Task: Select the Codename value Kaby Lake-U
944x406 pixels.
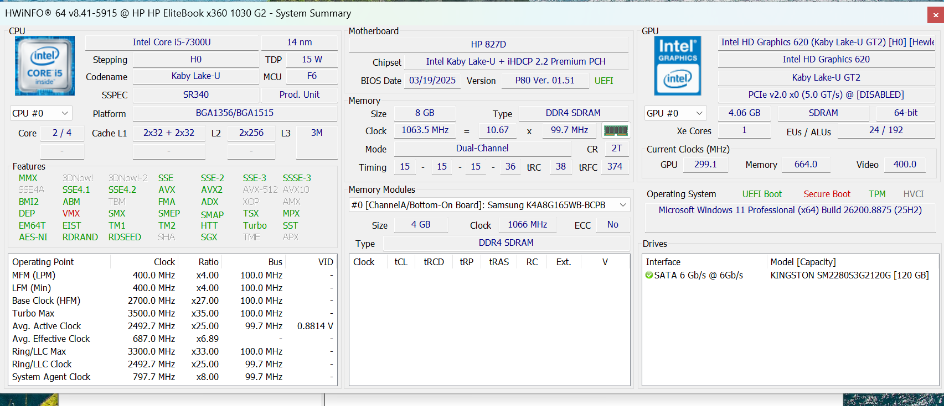Action: (196, 76)
